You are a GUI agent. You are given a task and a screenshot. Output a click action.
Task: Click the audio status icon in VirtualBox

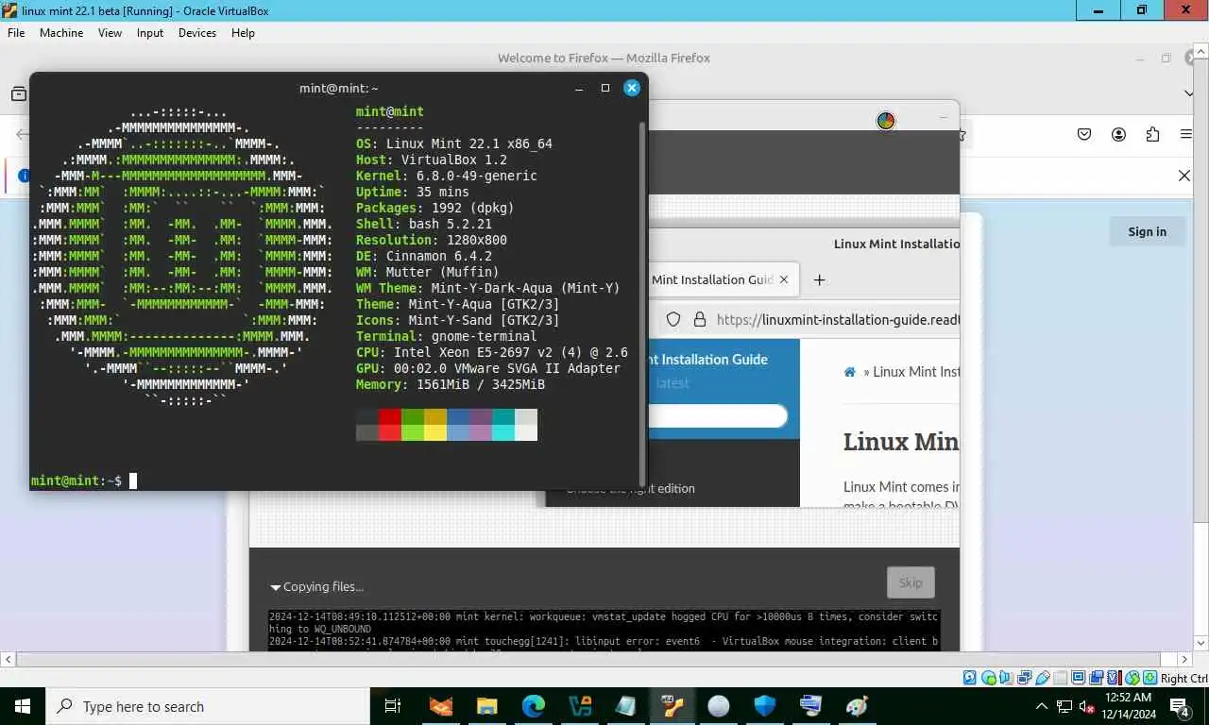1006,678
